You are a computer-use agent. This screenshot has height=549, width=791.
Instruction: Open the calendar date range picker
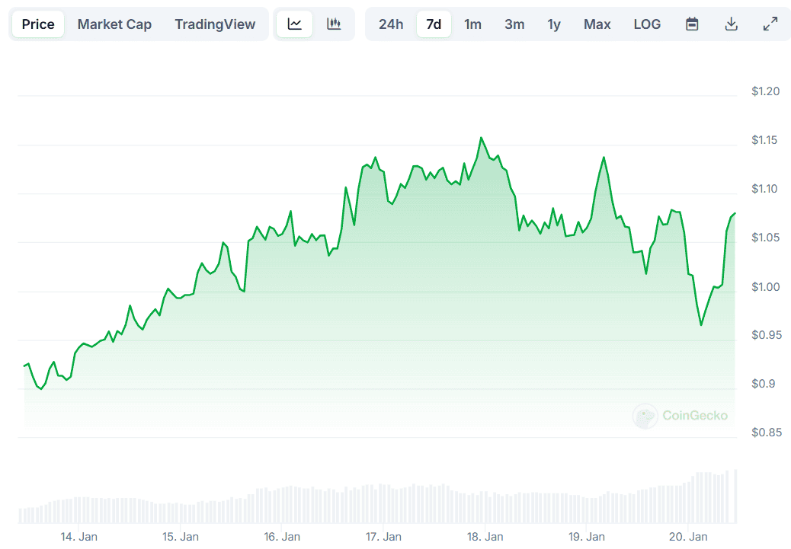[x=692, y=24]
